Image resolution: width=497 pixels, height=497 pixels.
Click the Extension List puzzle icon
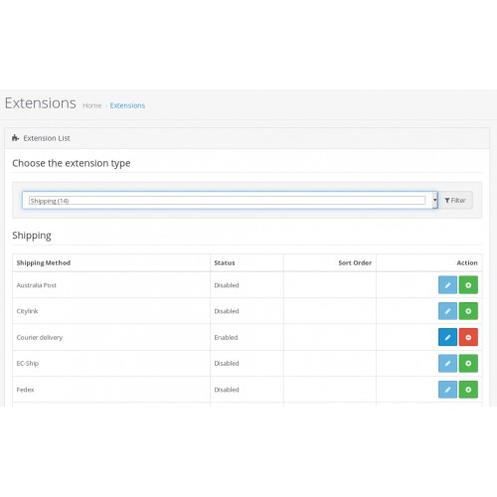click(15, 138)
